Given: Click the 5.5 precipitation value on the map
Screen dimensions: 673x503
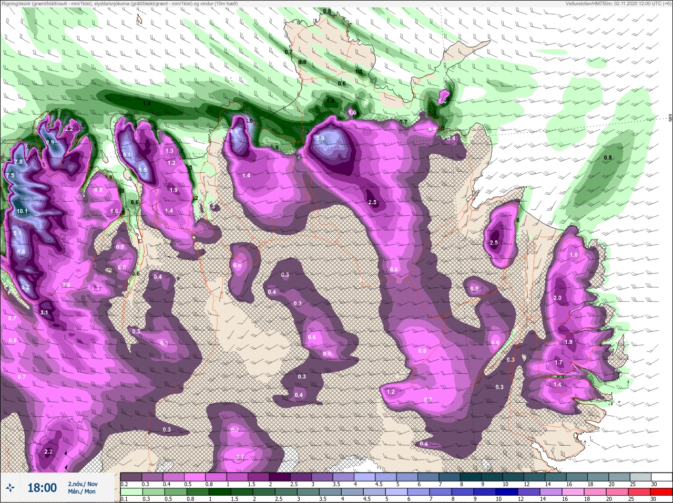Looking at the screenshot, I should pyautogui.click(x=142, y=170).
